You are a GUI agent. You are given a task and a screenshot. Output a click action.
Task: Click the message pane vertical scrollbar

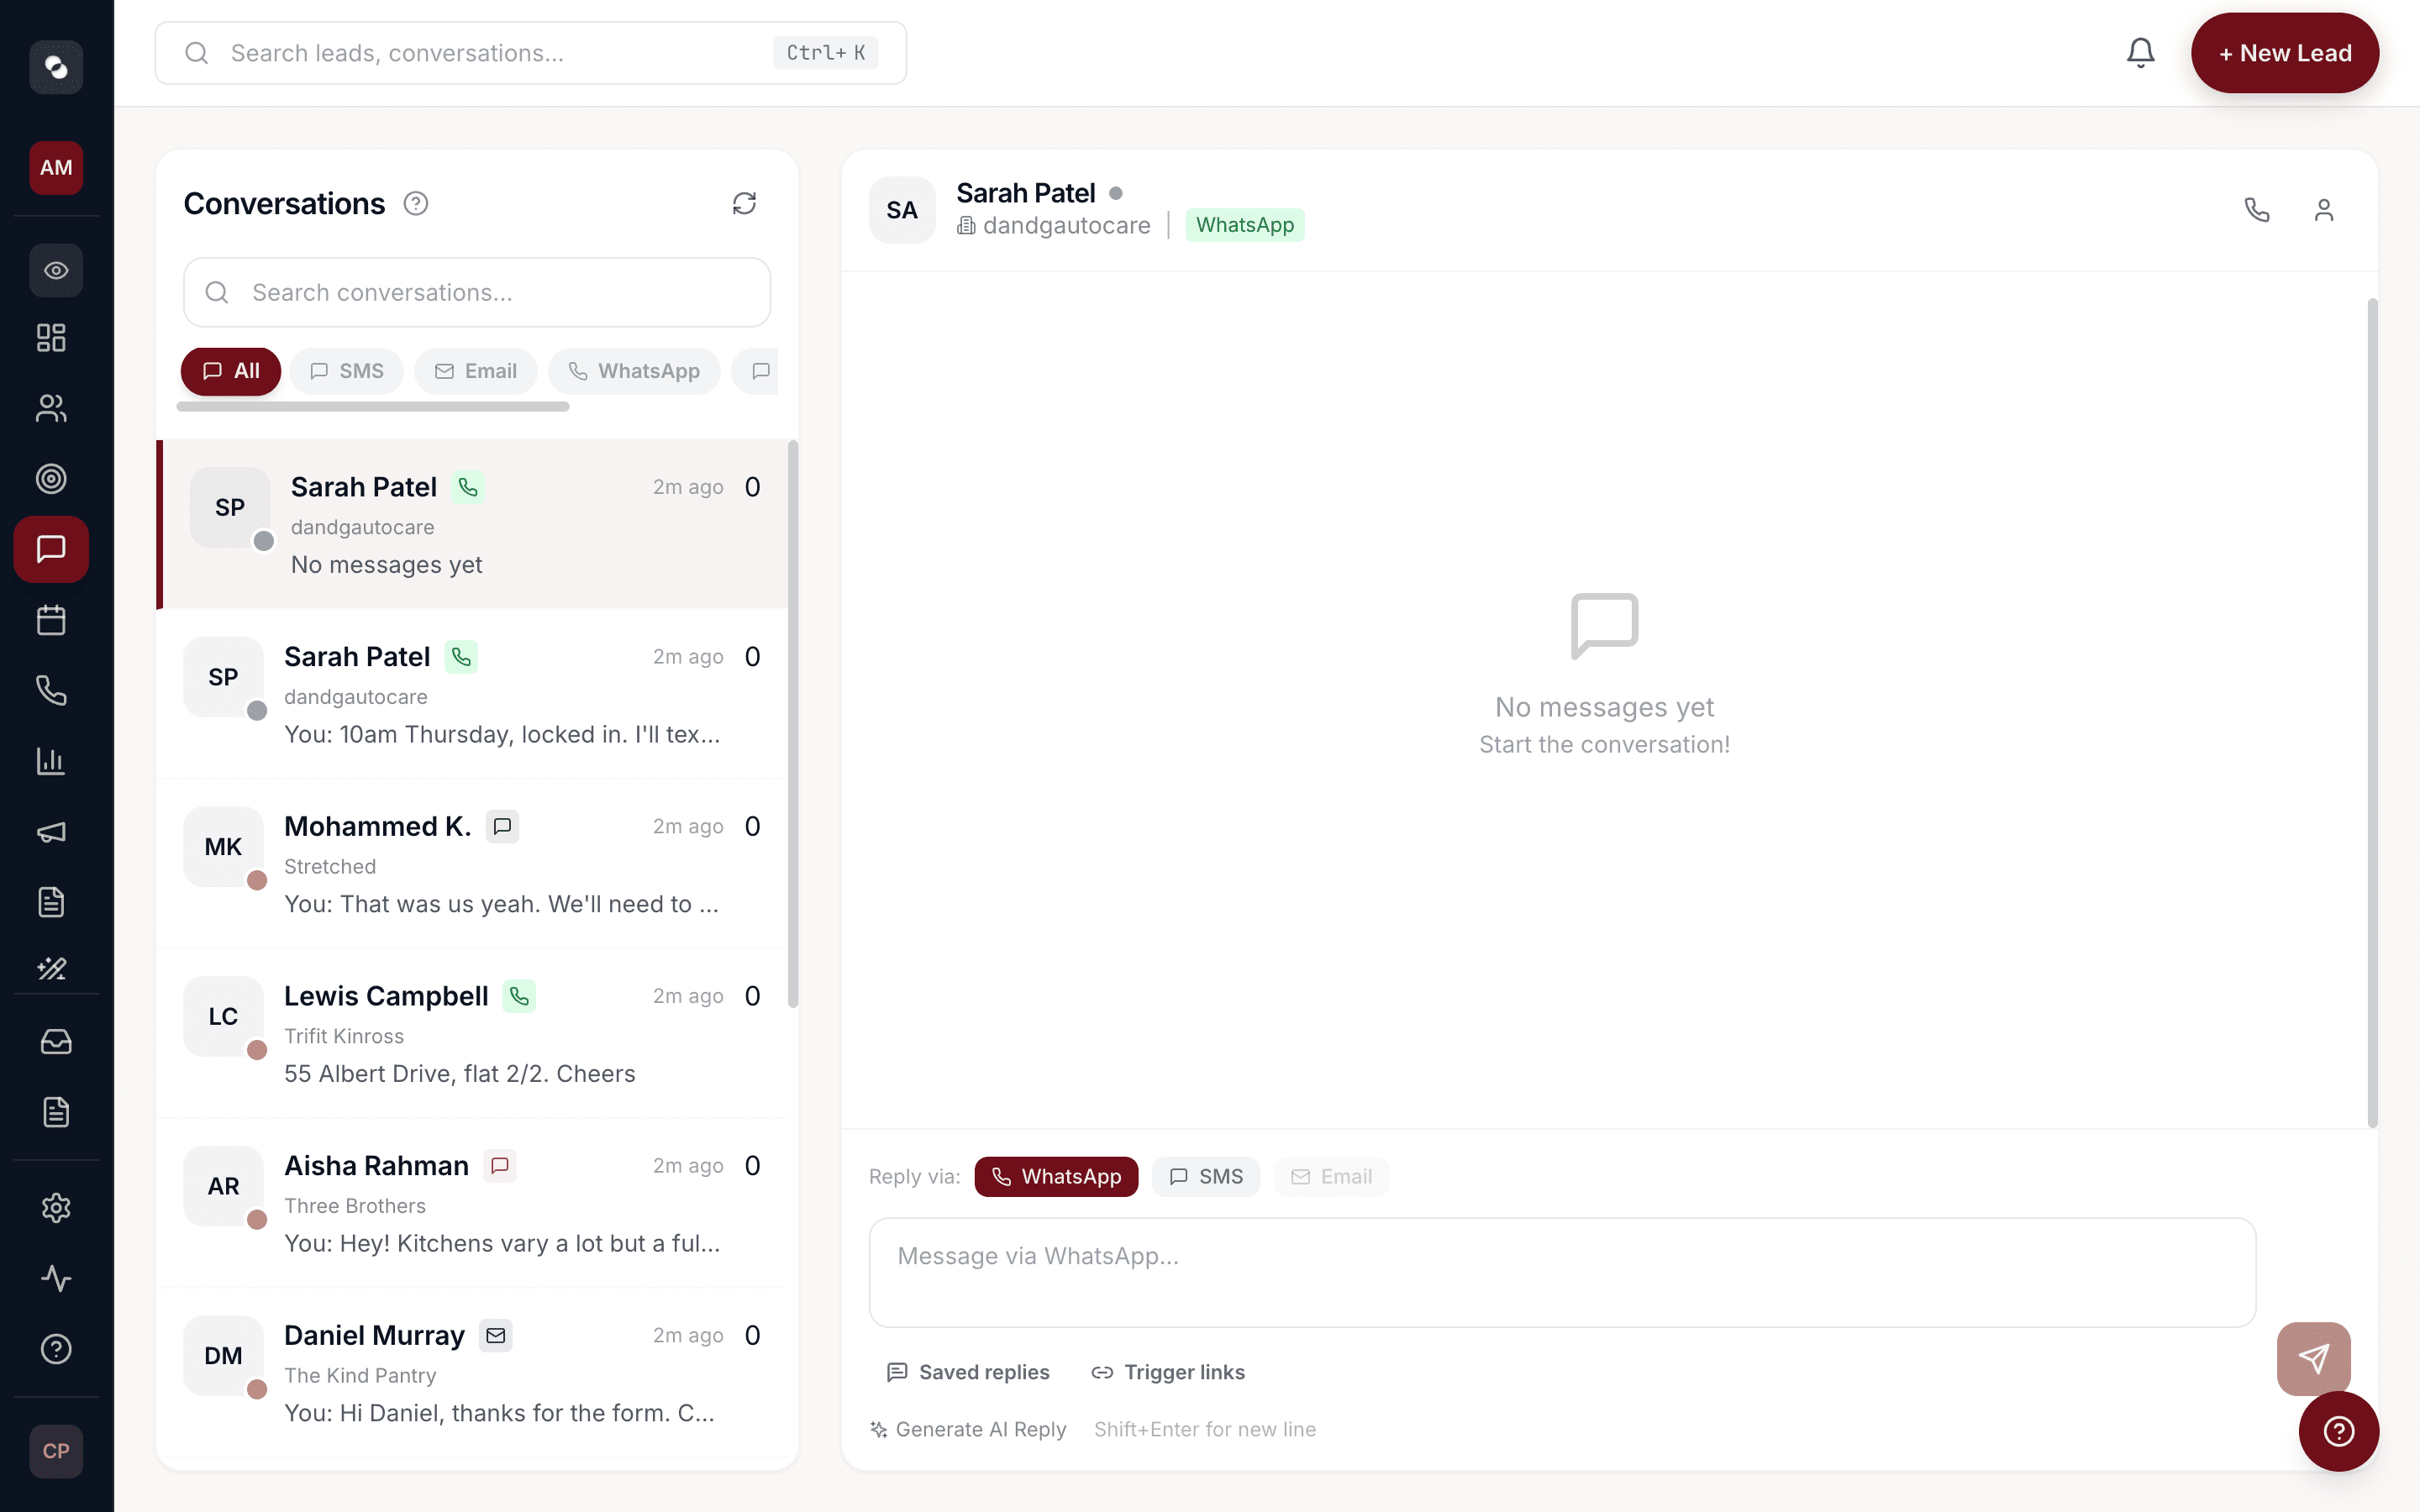tap(2372, 712)
